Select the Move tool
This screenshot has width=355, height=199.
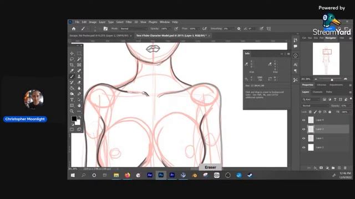(x=72, y=53)
